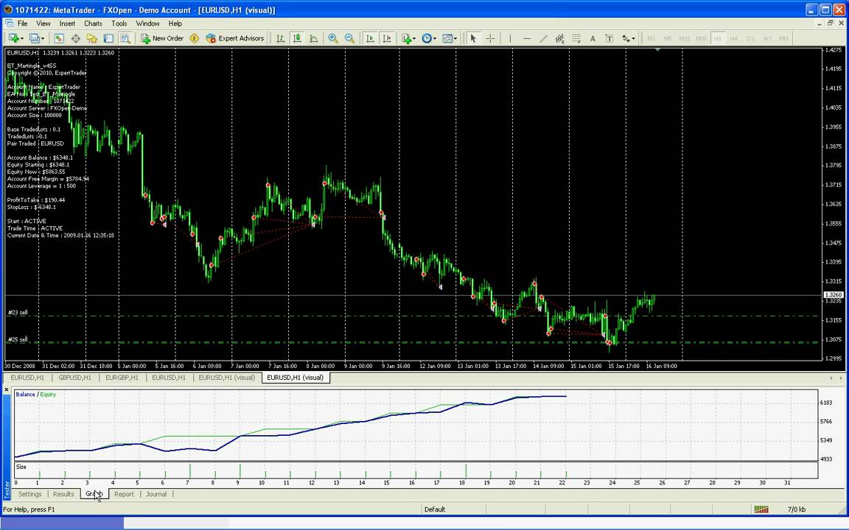Select the Cursor arrow tool

(x=473, y=38)
